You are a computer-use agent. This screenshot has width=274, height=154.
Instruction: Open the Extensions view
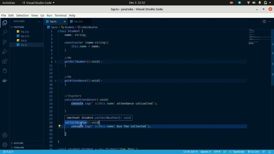5,61
